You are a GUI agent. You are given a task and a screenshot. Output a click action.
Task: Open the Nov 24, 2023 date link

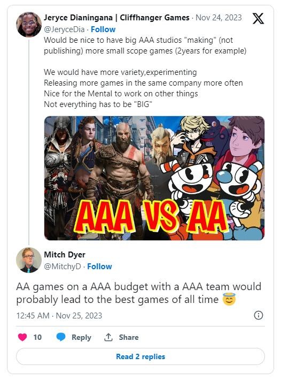tap(218, 18)
